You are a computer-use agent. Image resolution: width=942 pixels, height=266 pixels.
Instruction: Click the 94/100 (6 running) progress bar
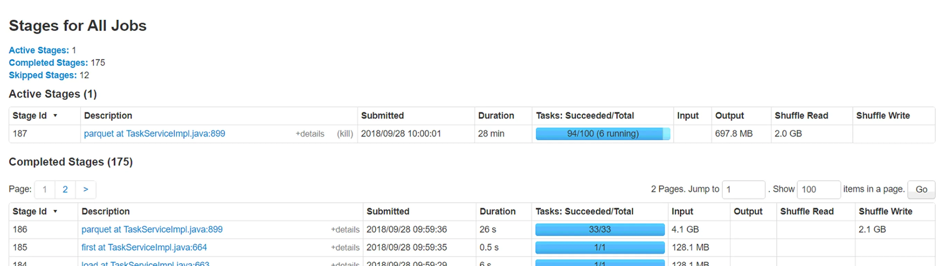(x=603, y=134)
